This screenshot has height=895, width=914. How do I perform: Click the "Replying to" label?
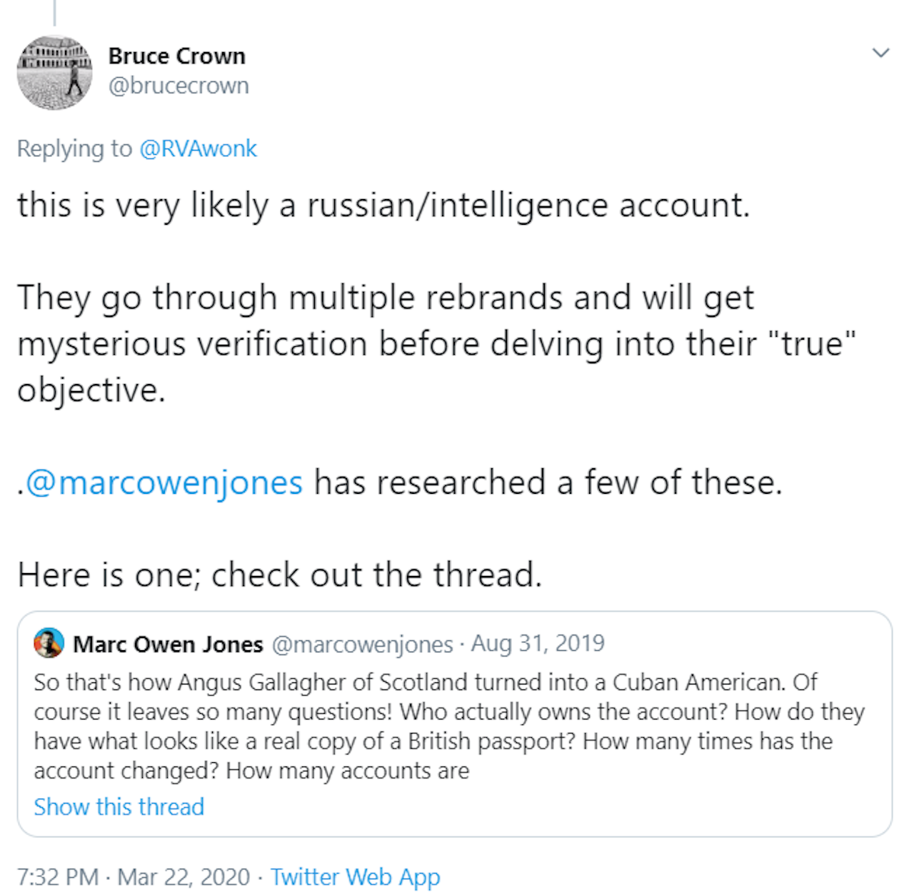(x=74, y=148)
